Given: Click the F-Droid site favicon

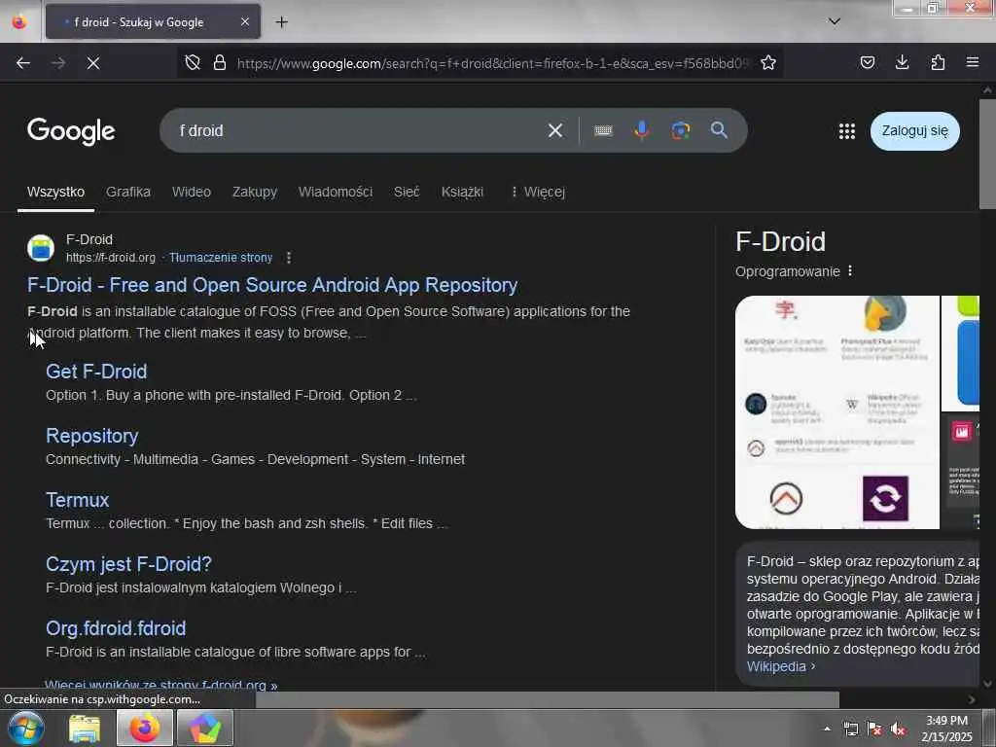Looking at the screenshot, I should (x=41, y=248).
